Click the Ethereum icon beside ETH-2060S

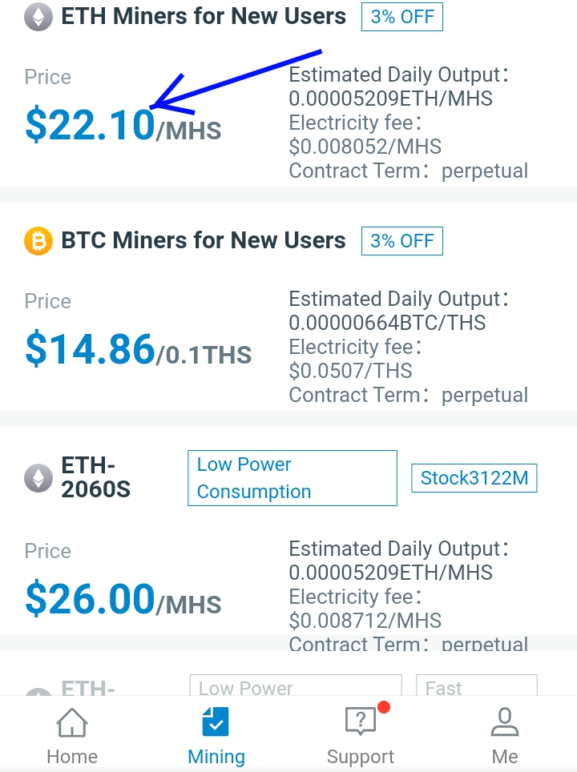click(38, 478)
